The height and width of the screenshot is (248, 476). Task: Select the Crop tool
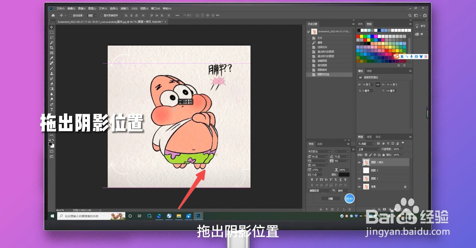(x=51, y=48)
